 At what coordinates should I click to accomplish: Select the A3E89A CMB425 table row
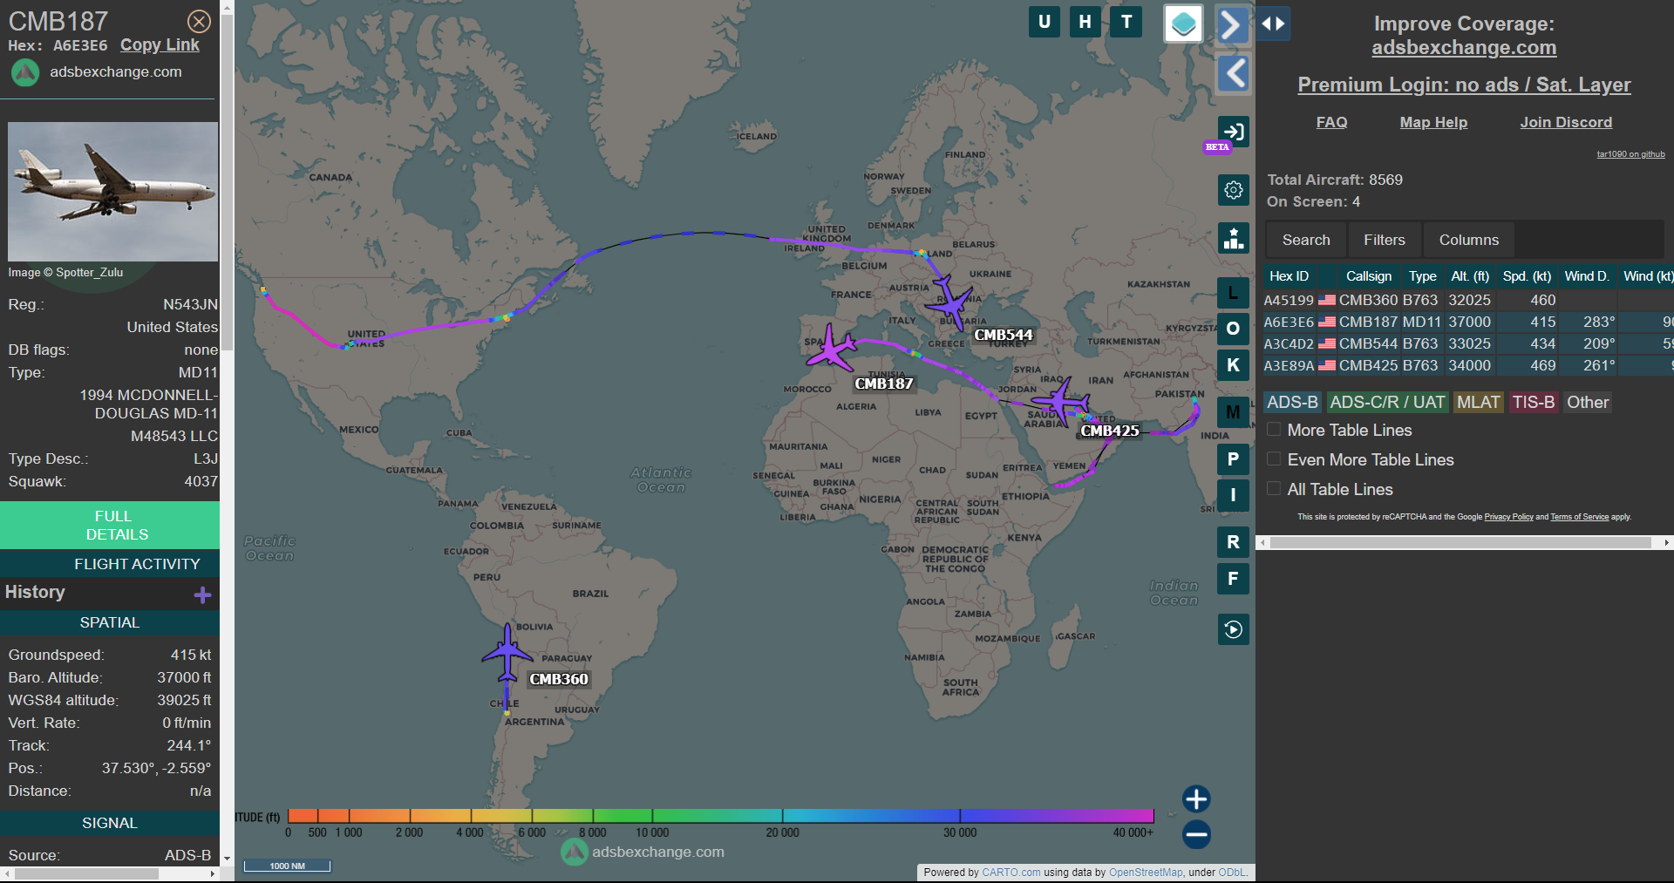coord(1468,365)
